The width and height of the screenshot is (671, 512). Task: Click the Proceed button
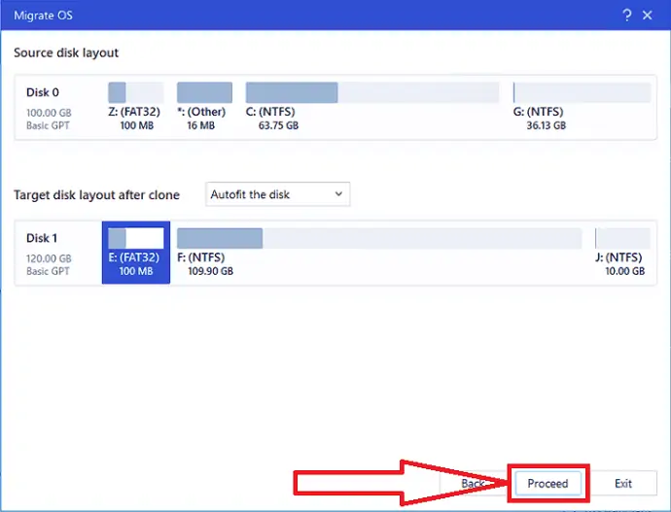pyautogui.click(x=547, y=484)
